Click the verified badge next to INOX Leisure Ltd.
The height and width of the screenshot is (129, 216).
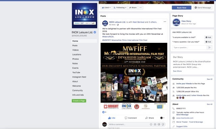95,32
